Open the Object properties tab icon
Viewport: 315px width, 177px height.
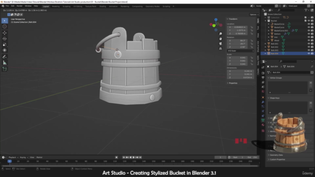[x=263, y=97]
